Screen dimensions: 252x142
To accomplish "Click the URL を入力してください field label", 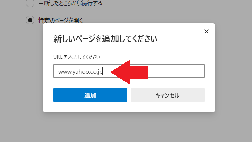I will point(77,57).
